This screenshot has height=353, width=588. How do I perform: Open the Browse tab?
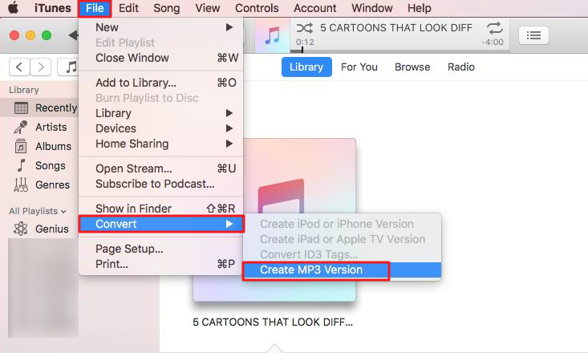pyautogui.click(x=412, y=67)
